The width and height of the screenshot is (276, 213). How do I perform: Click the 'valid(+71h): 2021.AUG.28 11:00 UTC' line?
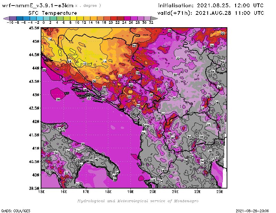coord(211,13)
